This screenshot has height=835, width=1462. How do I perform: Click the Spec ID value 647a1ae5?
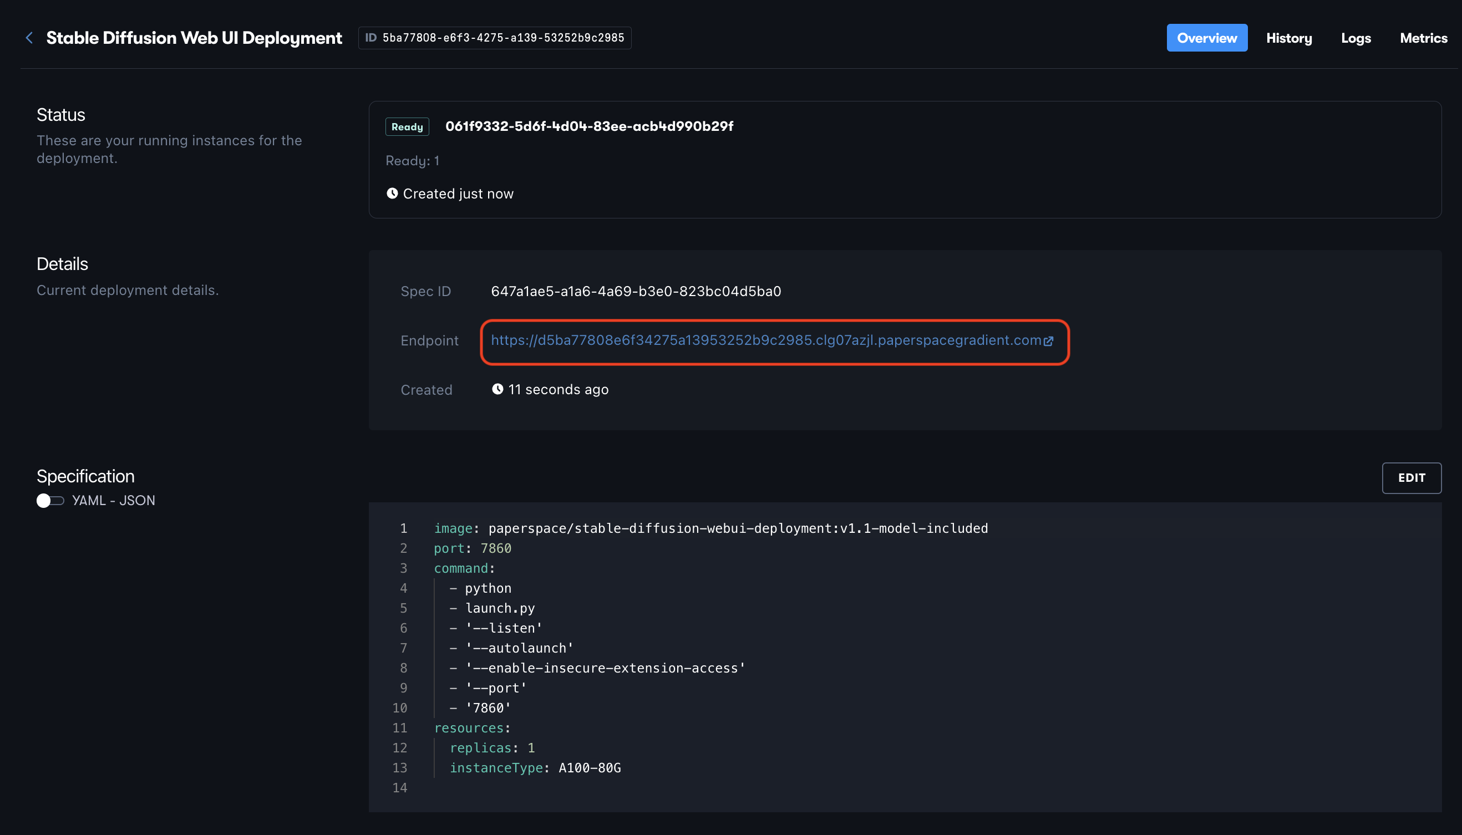(636, 291)
